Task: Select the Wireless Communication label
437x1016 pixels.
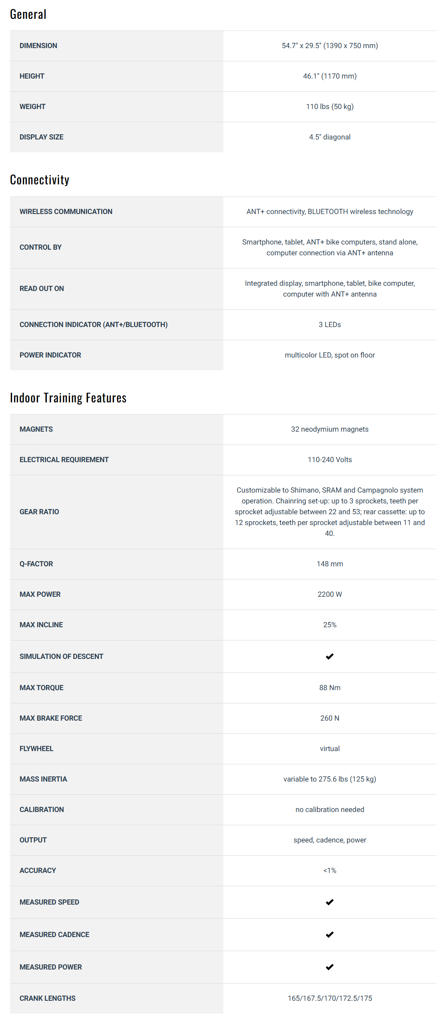Action: 66,212
